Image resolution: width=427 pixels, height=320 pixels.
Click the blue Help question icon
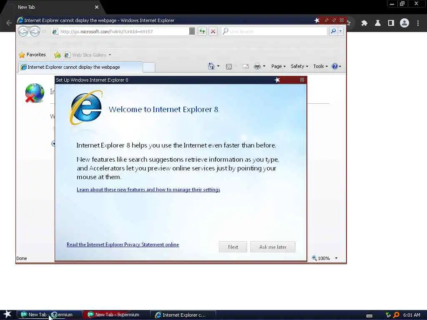point(335,66)
